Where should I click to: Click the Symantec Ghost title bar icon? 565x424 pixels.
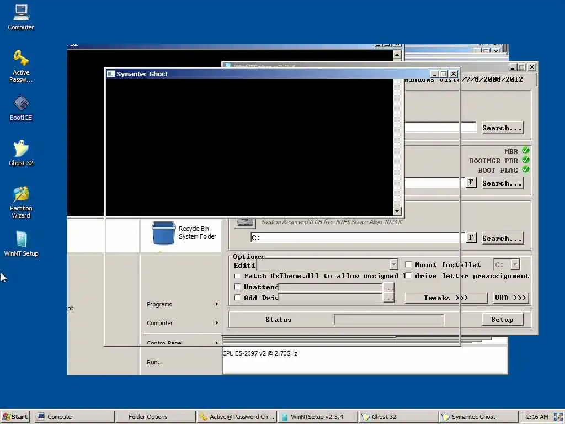click(x=110, y=74)
